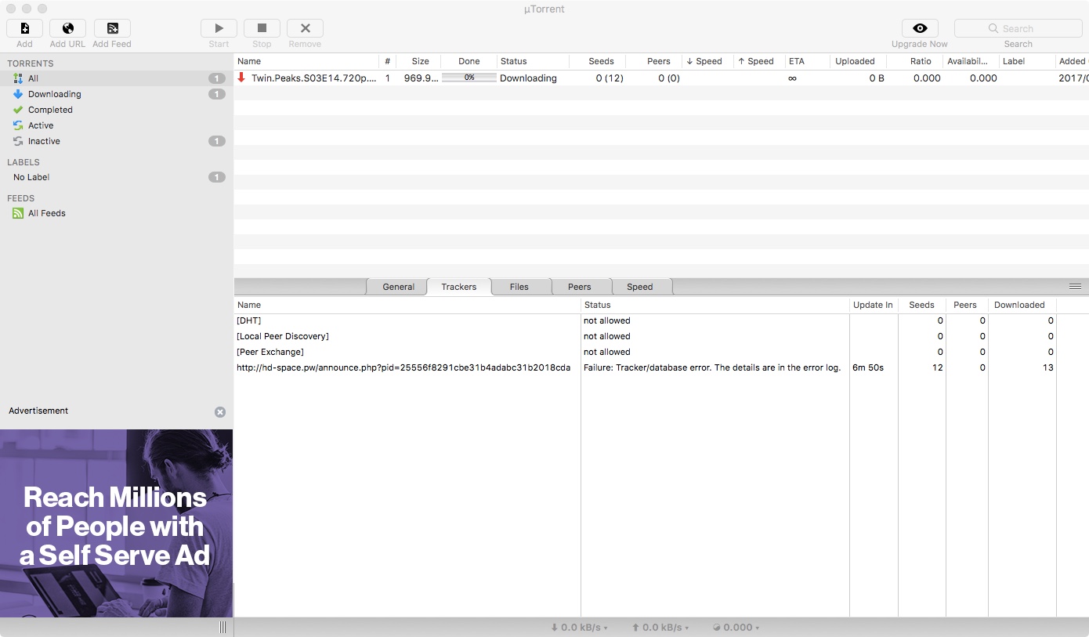Click green Completed checkmark icon in sidebar

(18, 110)
